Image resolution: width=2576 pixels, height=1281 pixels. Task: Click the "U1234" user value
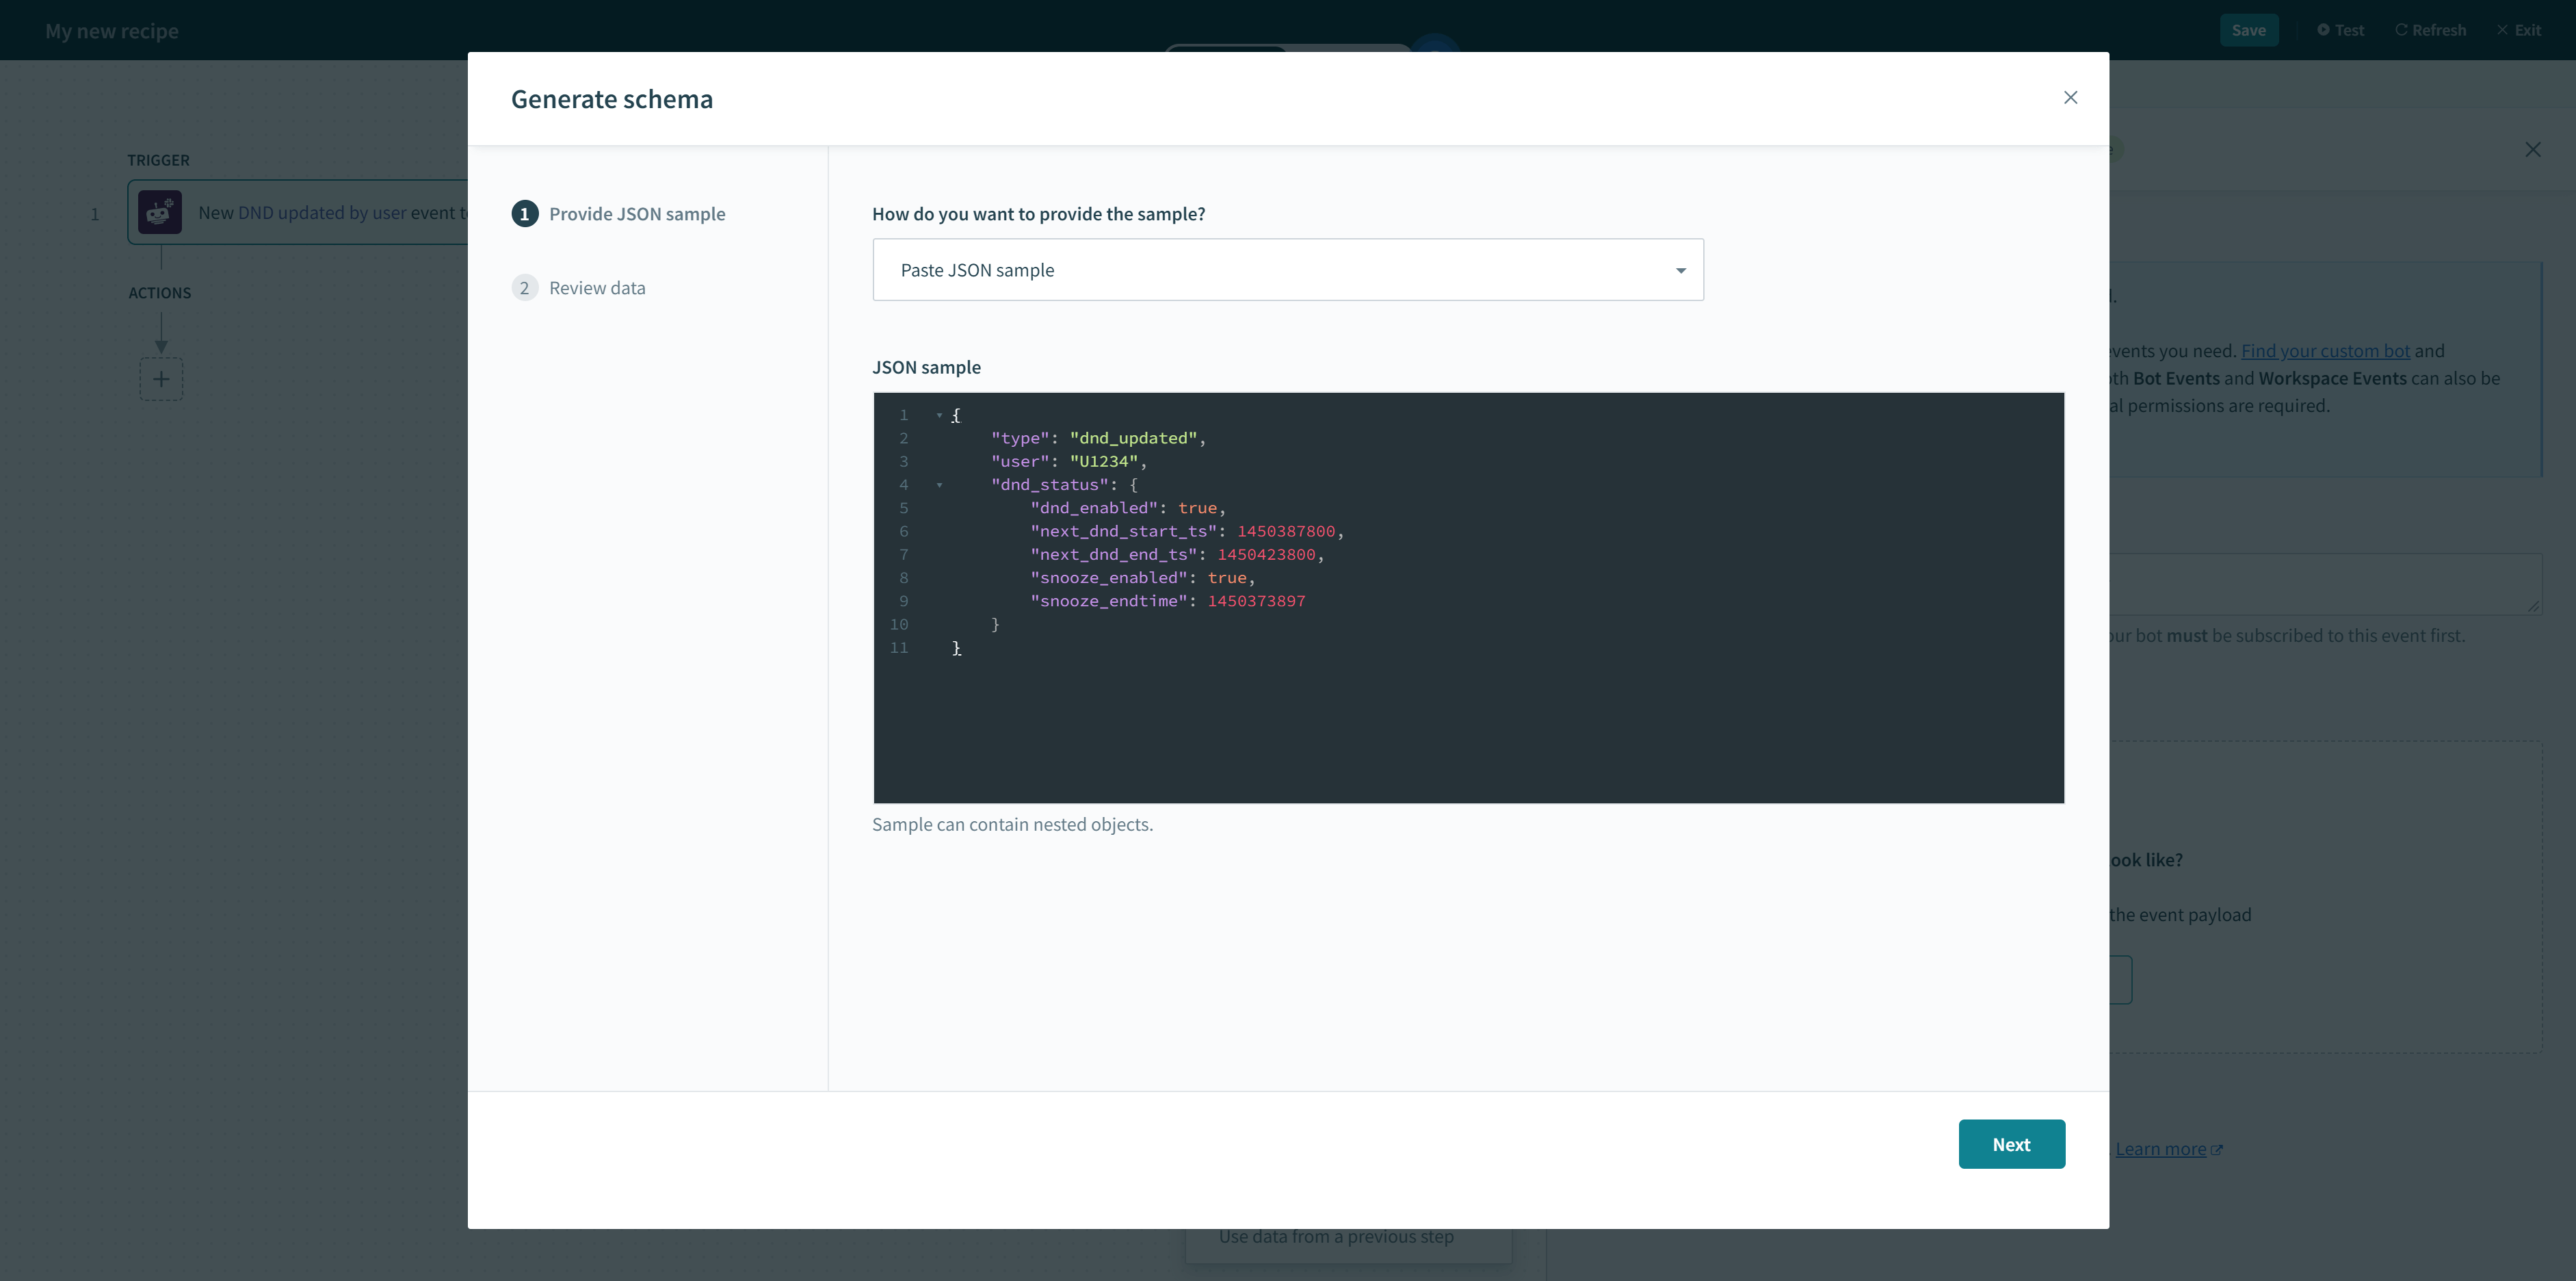click(1104, 461)
